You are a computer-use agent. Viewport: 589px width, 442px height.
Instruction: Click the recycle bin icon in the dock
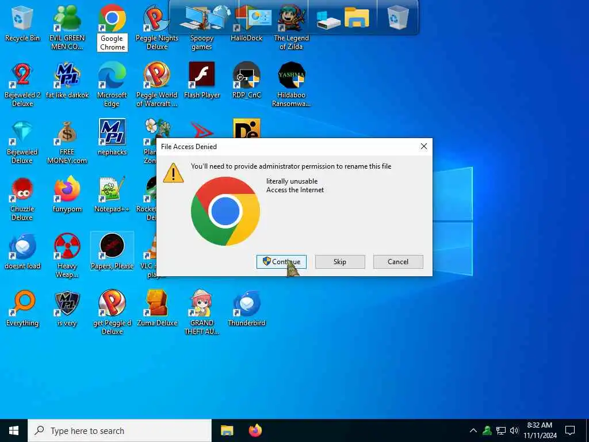pos(397,17)
